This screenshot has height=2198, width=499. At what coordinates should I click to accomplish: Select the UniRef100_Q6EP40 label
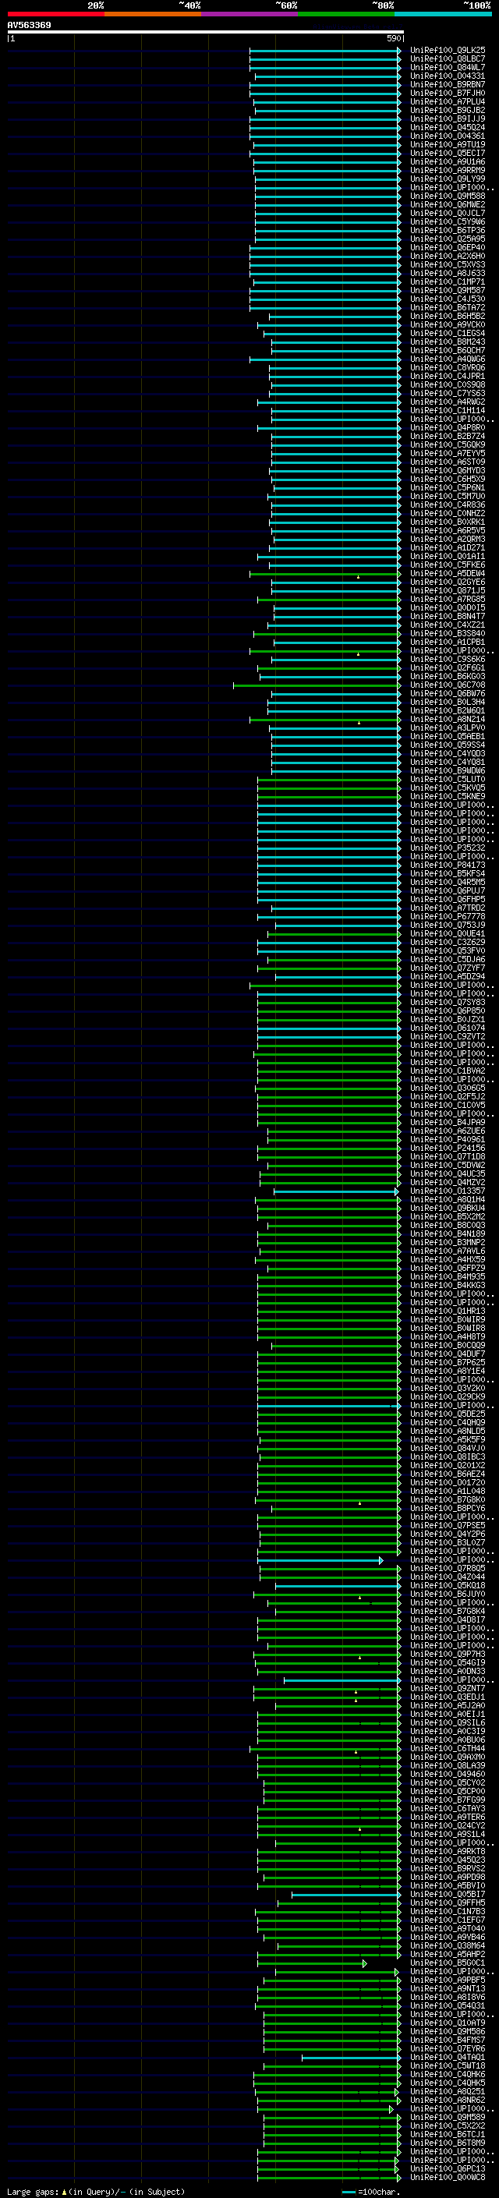point(447,247)
